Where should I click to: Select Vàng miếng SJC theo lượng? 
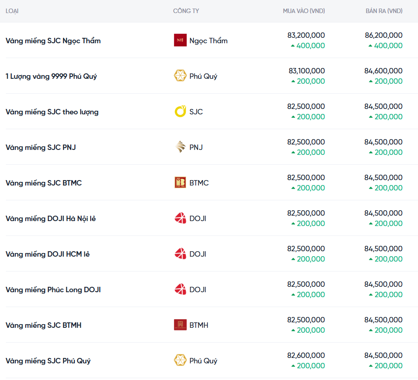click(x=52, y=112)
